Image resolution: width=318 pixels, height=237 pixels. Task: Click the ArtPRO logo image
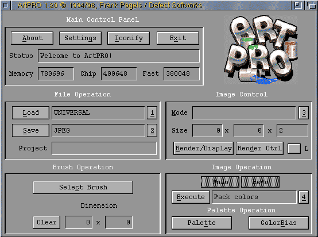pyautogui.click(x=261, y=50)
